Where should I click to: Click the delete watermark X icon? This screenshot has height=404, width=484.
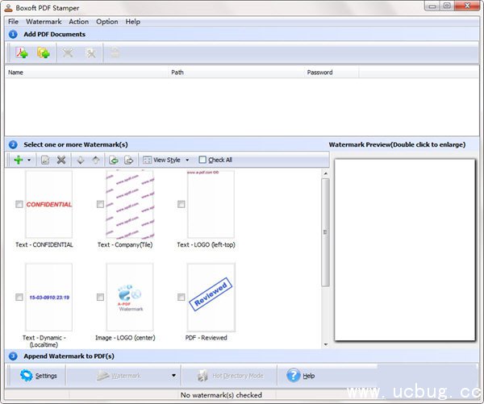[x=61, y=160]
